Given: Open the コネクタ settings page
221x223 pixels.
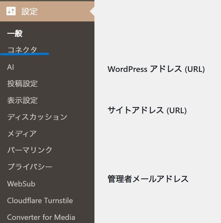Looking at the screenshot, I should 22,50.
